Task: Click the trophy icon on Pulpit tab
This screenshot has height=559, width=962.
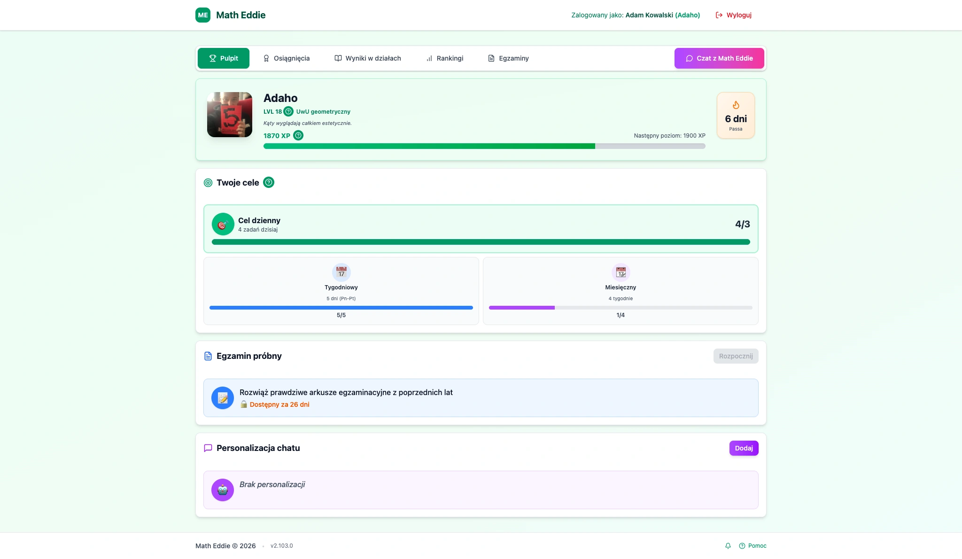Action: pyautogui.click(x=213, y=58)
